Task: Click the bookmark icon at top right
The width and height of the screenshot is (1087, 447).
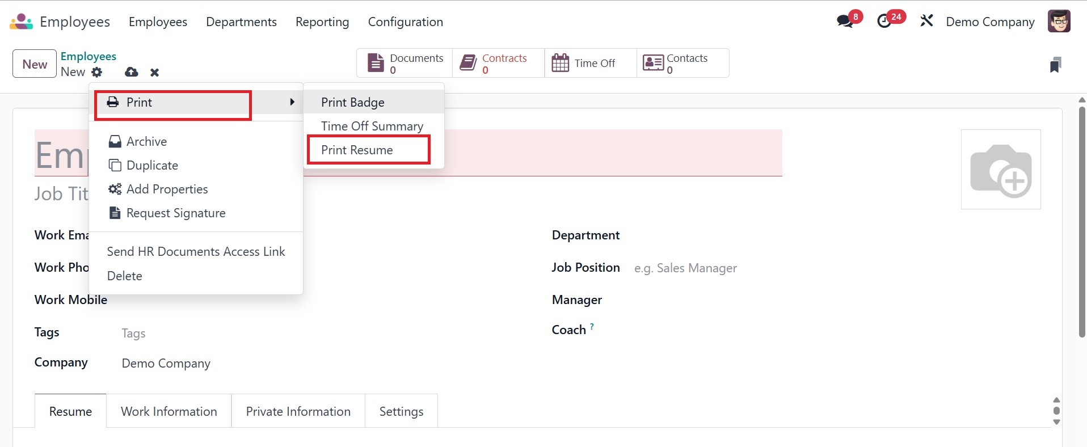Action: tap(1055, 65)
